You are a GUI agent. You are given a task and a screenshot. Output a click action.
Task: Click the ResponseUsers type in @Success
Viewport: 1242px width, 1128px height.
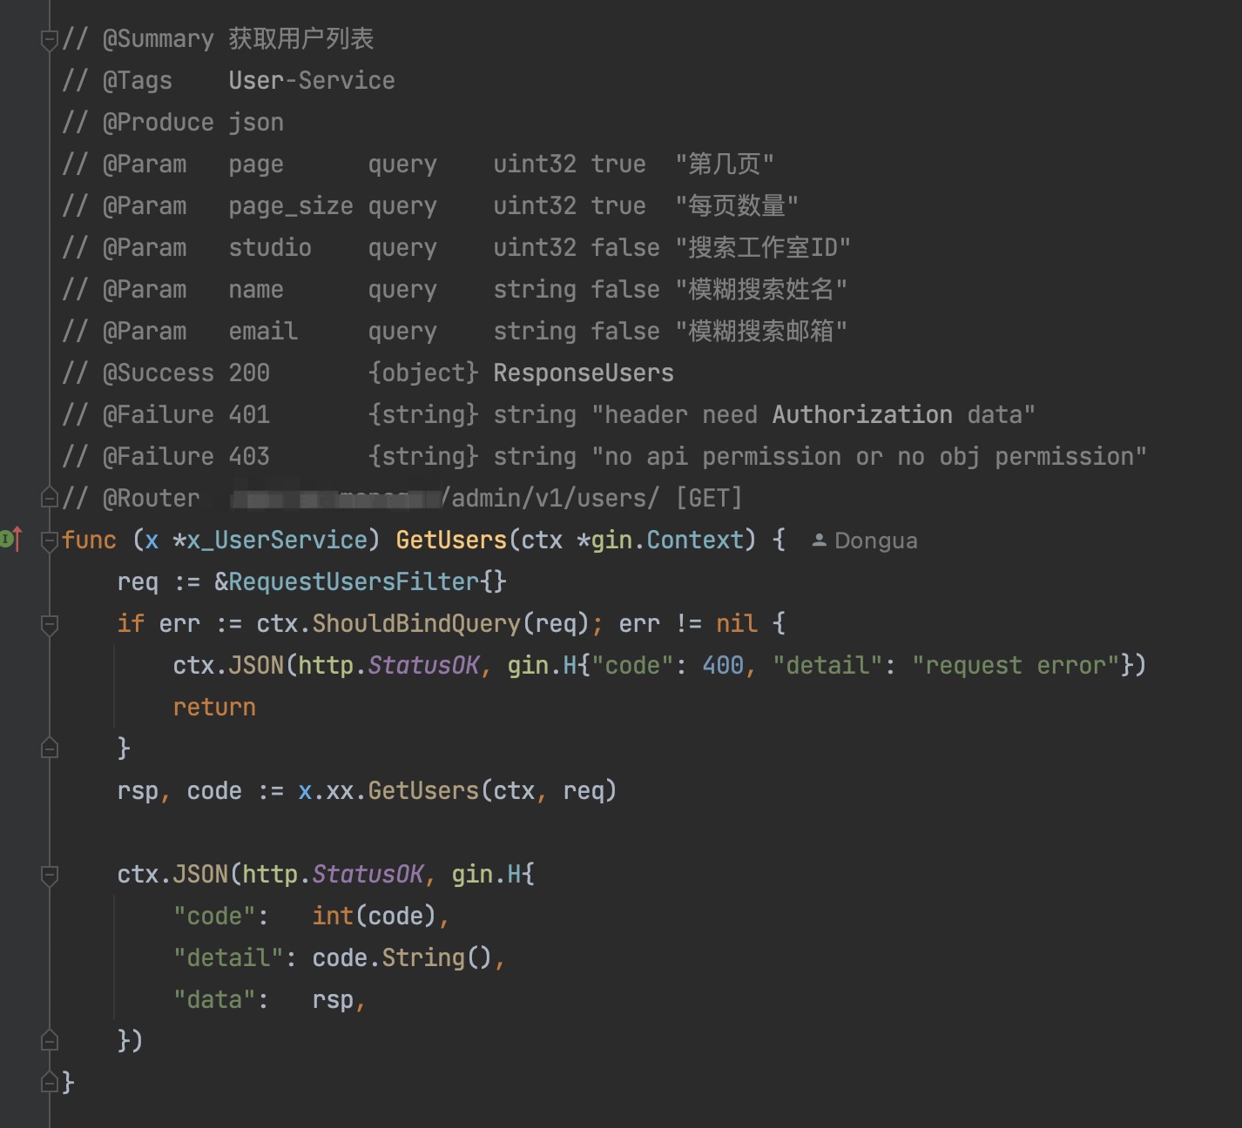[584, 373]
